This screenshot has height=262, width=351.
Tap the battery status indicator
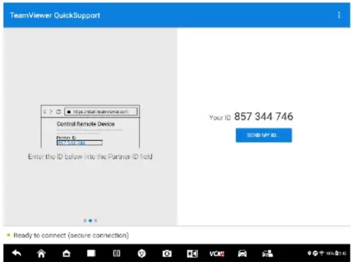337,253
